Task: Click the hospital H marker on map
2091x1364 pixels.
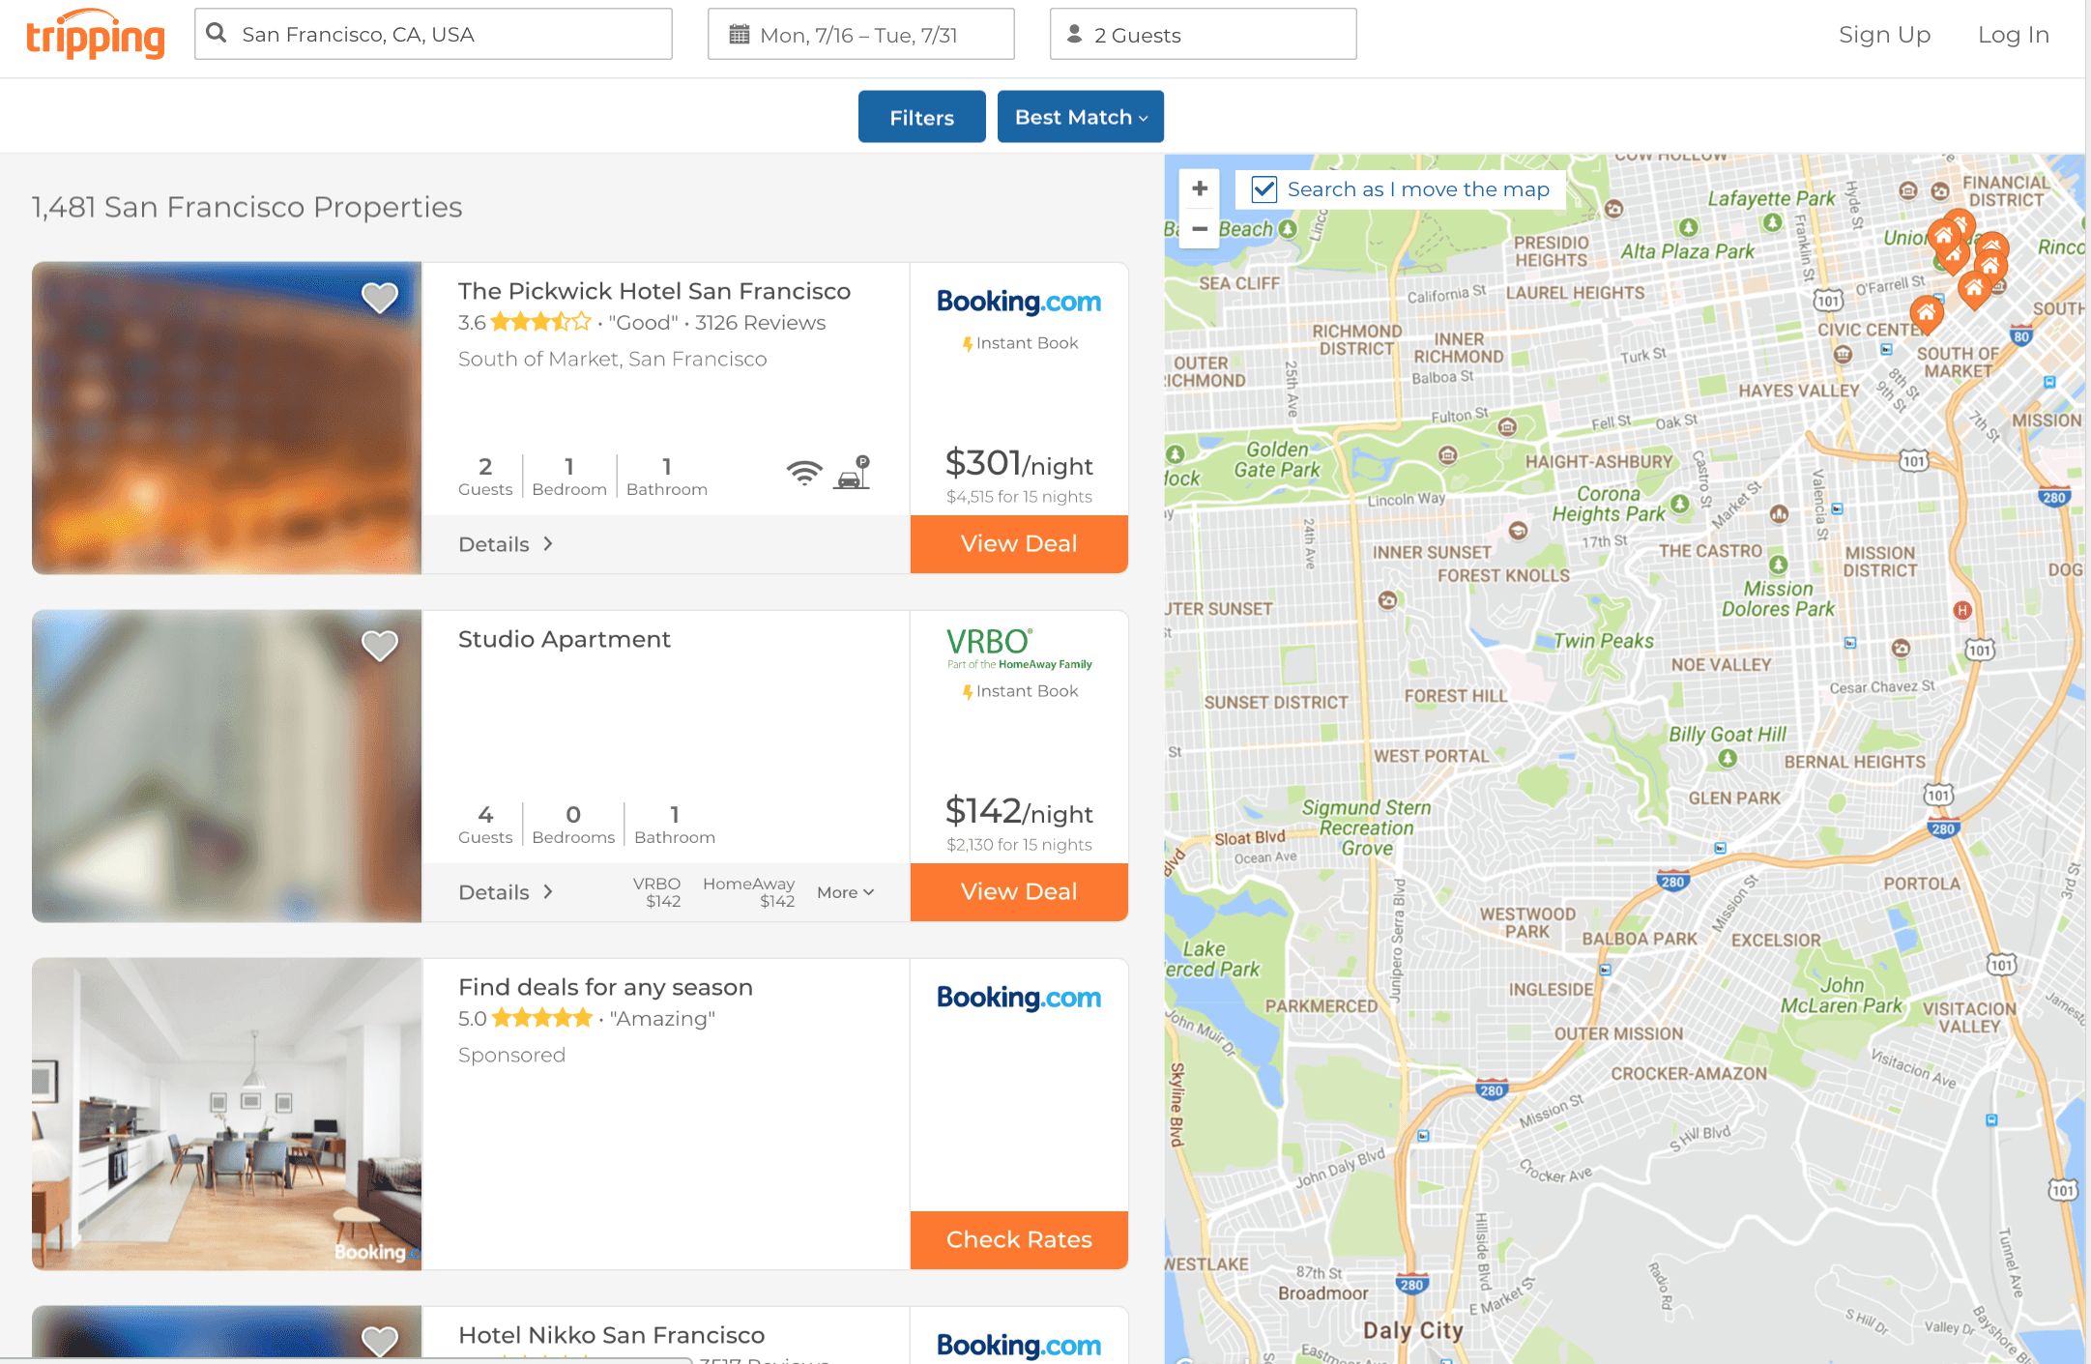Action: (x=1962, y=610)
